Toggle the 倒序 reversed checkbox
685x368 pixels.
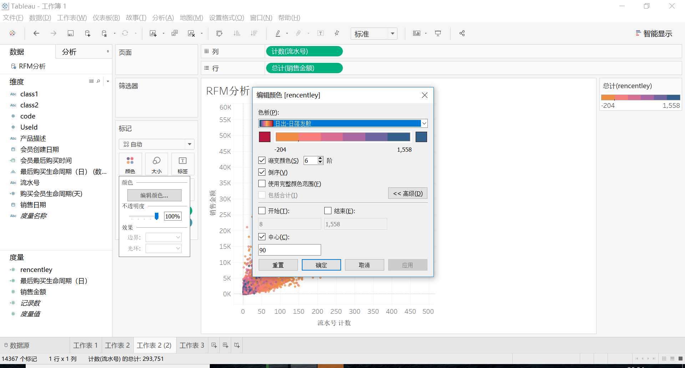click(x=262, y=172)
